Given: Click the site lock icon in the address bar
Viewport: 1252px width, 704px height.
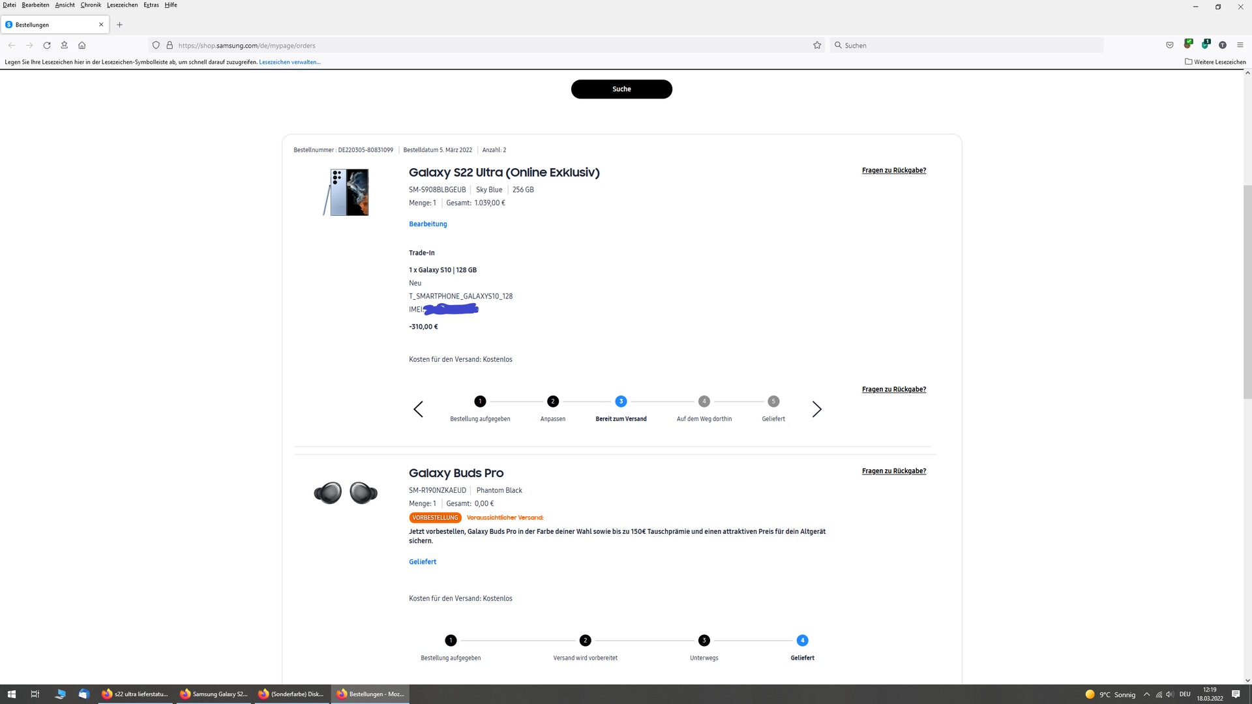Looking at the screenshot, I should 170,46.
